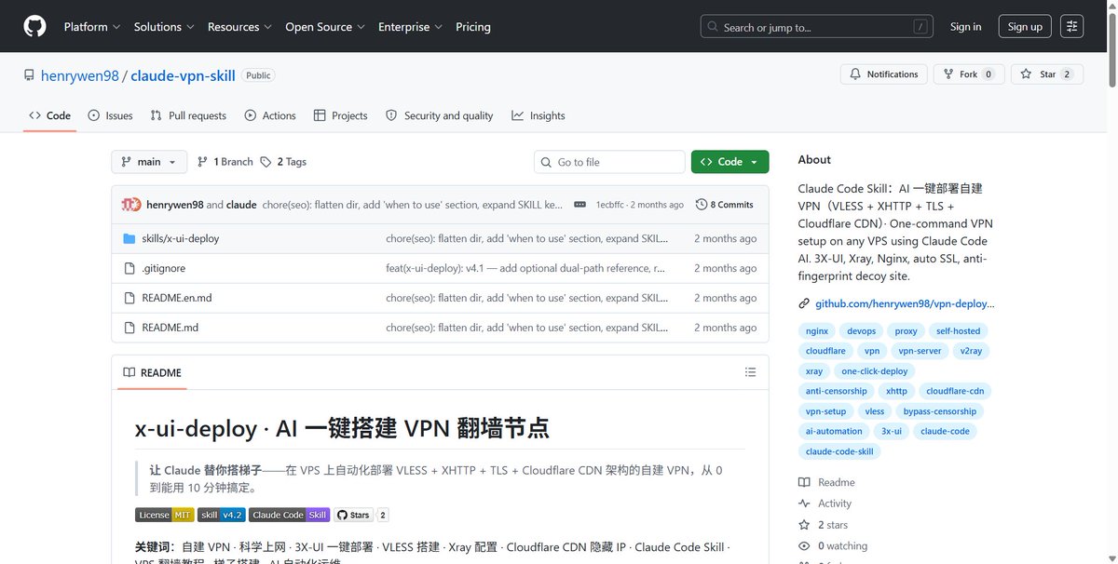Click the repository book icon beside henrywen98
Image resolution: width=1118 pixels, height=564 pixels.
pyautogui.click(x=30, y=75)
